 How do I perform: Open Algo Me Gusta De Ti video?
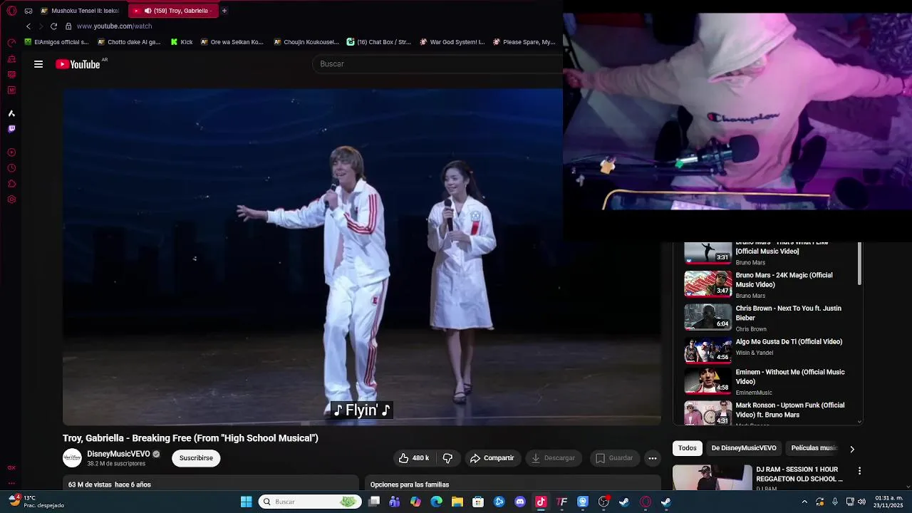(789, 342)
